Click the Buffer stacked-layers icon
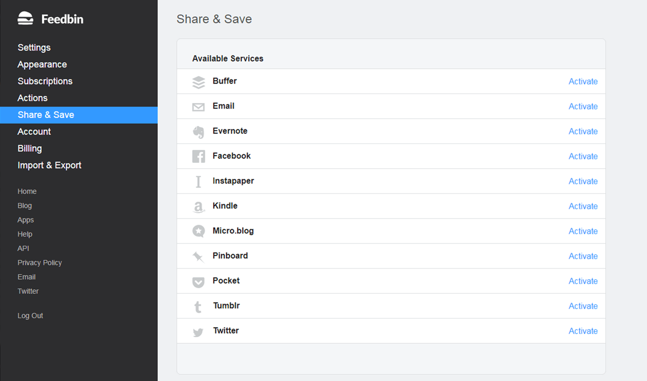Screen dimensions: 647x381 point(198,82)
